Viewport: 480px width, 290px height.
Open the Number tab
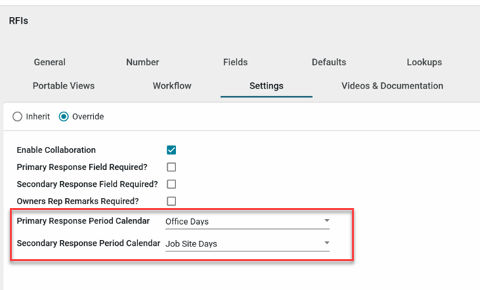[x=142, y=62]
